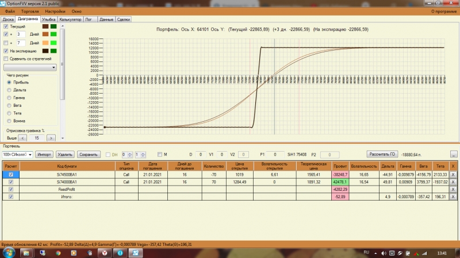
Task: Toggle the M checkbox in portfolio toolbar
Action: pyautogui.click(x=160, y=154)
